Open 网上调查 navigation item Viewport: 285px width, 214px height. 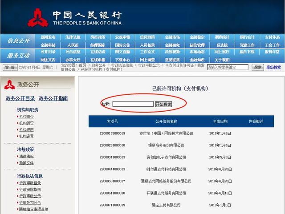pos(147,60)
